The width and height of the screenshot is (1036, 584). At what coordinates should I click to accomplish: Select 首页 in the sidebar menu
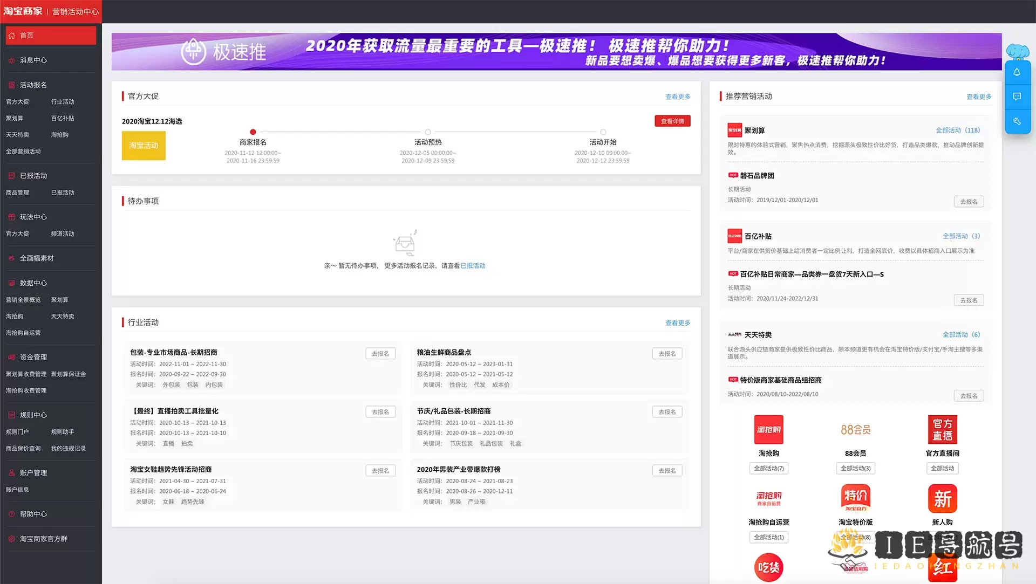click(x=26, y=35)
